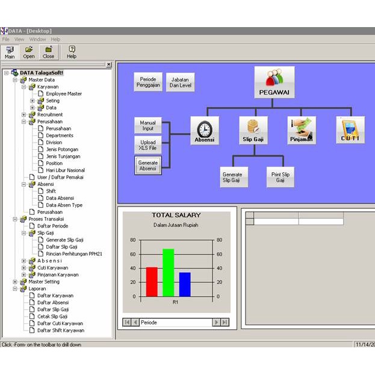Select the red bar in salary chart

coord(152,282)
